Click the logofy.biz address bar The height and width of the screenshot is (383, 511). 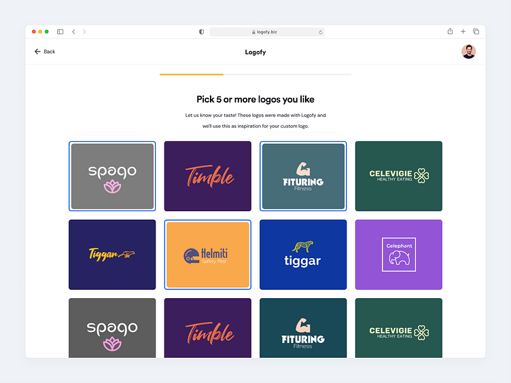coord(266,32)
